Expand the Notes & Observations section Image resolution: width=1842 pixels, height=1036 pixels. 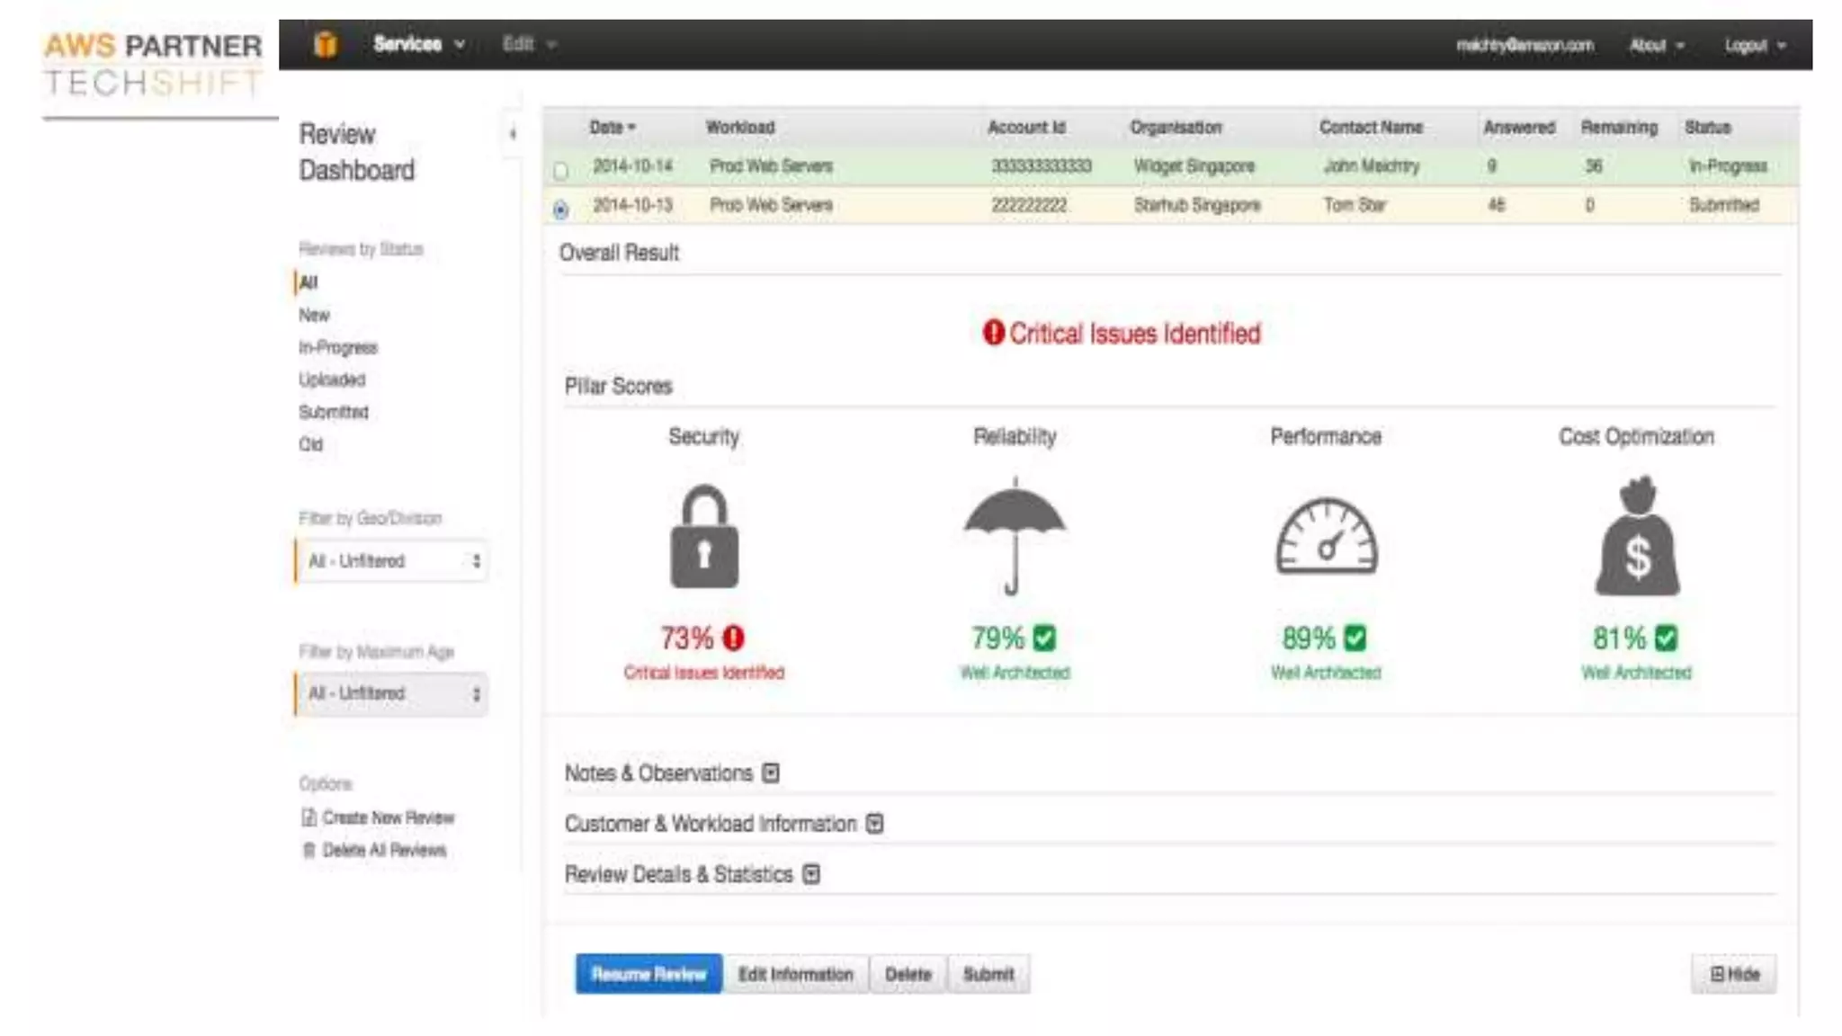point(771,773)
